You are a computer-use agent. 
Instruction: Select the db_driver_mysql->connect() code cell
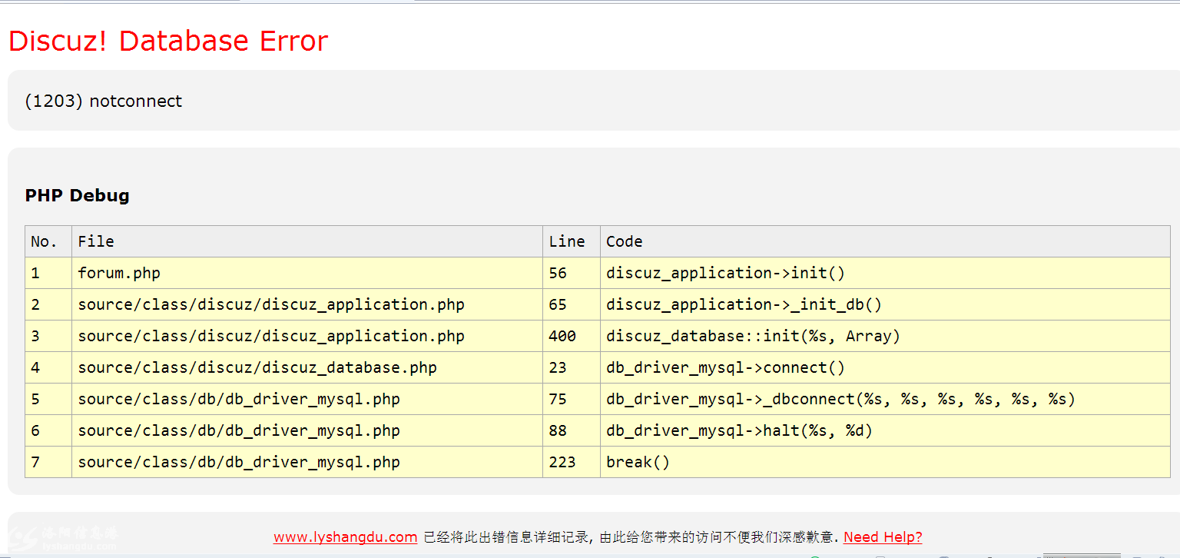tap(885, 367)
